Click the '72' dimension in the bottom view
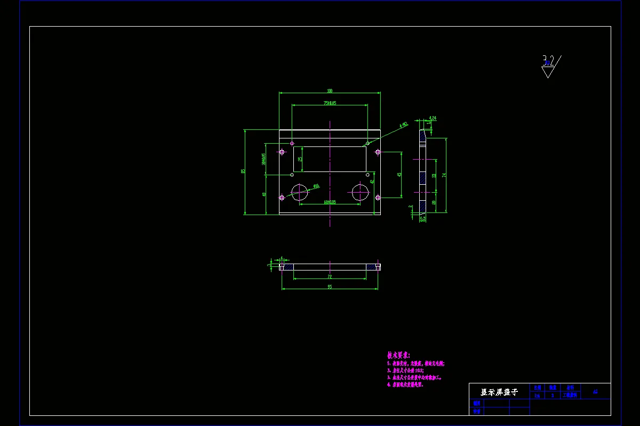 [x=330, y=277]
